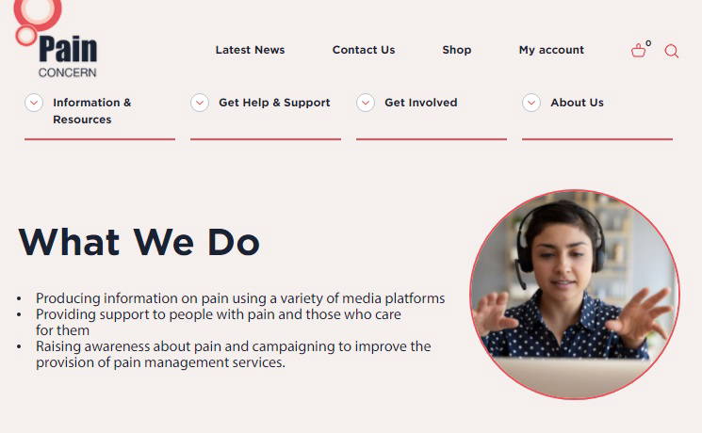Go to Contact Us
The image size is (702, 433).
pyautogui.click(x=364, y=50)
